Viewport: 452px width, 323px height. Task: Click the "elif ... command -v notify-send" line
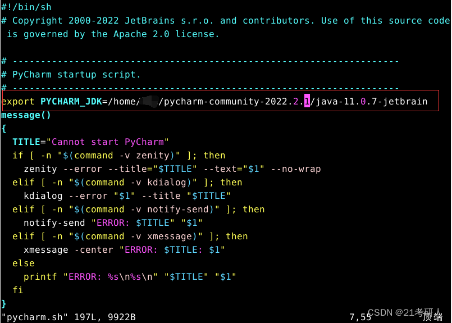(x=138, y=210)
